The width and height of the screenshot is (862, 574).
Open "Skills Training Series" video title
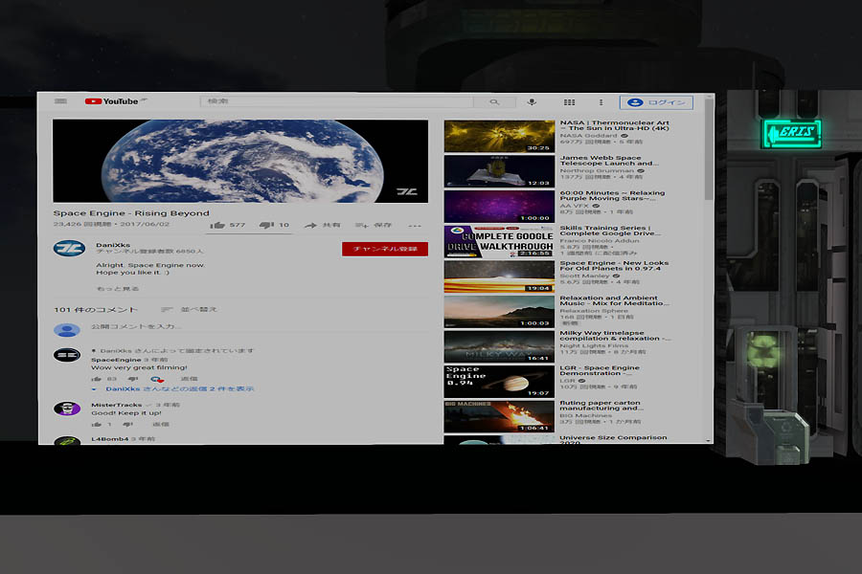point(610,231)
